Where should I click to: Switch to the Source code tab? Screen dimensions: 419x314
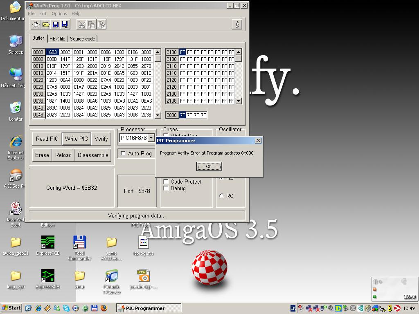click(x=82, y=39)
